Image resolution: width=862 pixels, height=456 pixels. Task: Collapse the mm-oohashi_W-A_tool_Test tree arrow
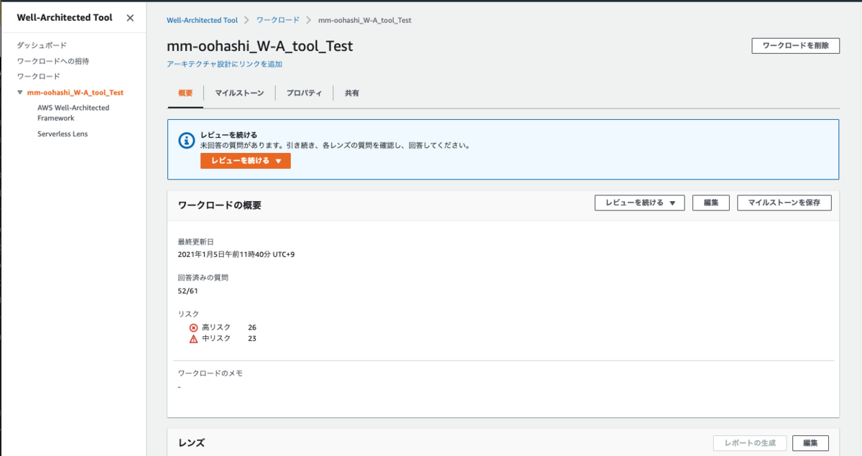[20, 93]
